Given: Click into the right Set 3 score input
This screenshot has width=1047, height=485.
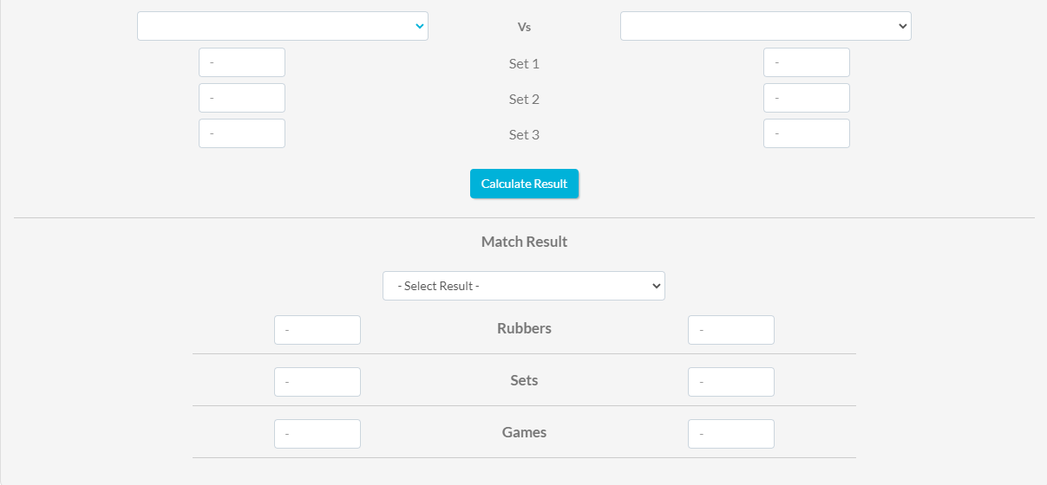Looking at the screenshot, I should 807,133.
